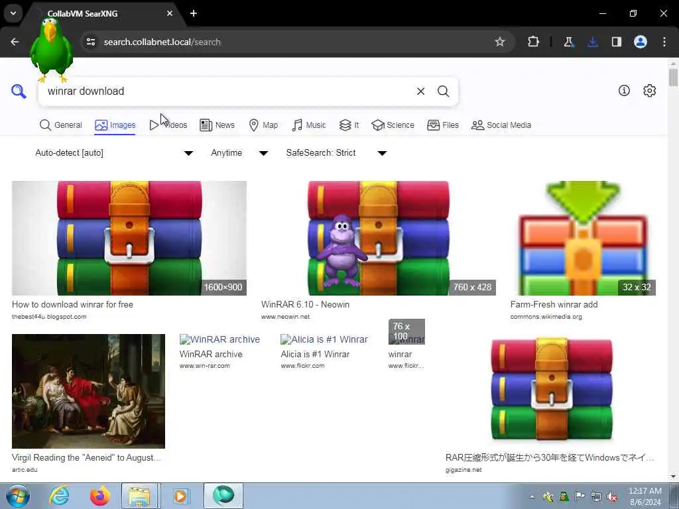Toggle the browser side panel icon
The image size is (679, 509).
(616, 42)
